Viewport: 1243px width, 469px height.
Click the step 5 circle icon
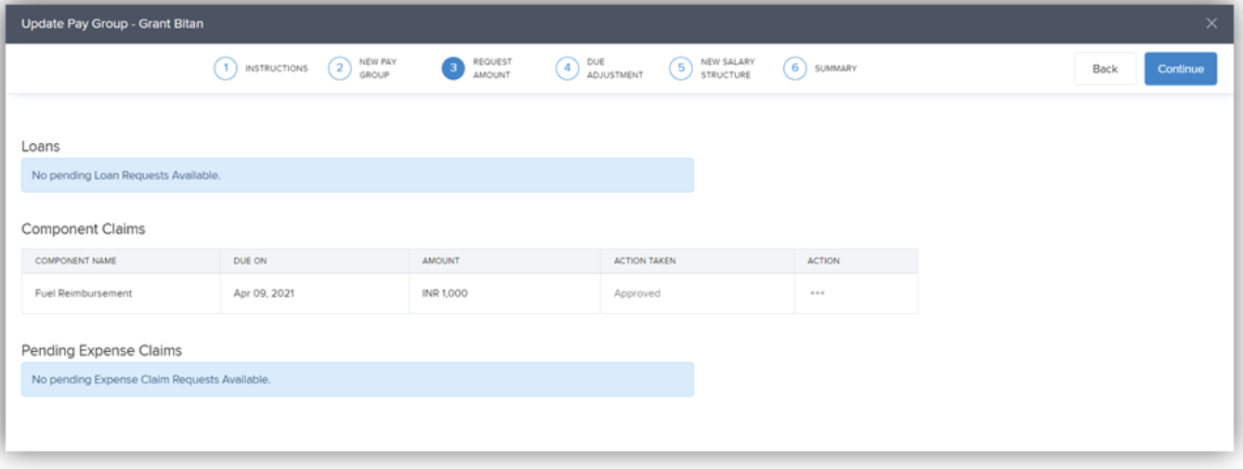click(681, 69)
